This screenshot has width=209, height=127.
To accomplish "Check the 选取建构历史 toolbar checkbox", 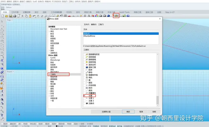I will tap(84, 54).
